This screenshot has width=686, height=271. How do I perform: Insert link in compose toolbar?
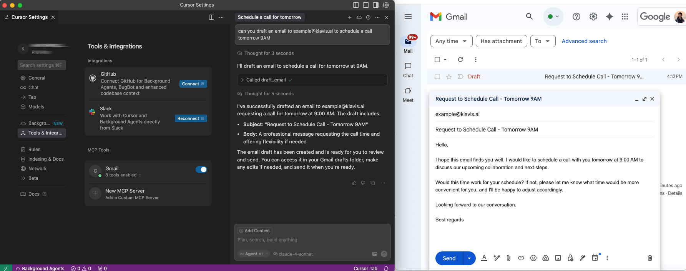521,258
